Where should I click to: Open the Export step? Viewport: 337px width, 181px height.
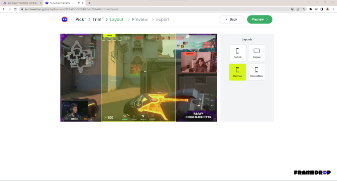[163, 19]
